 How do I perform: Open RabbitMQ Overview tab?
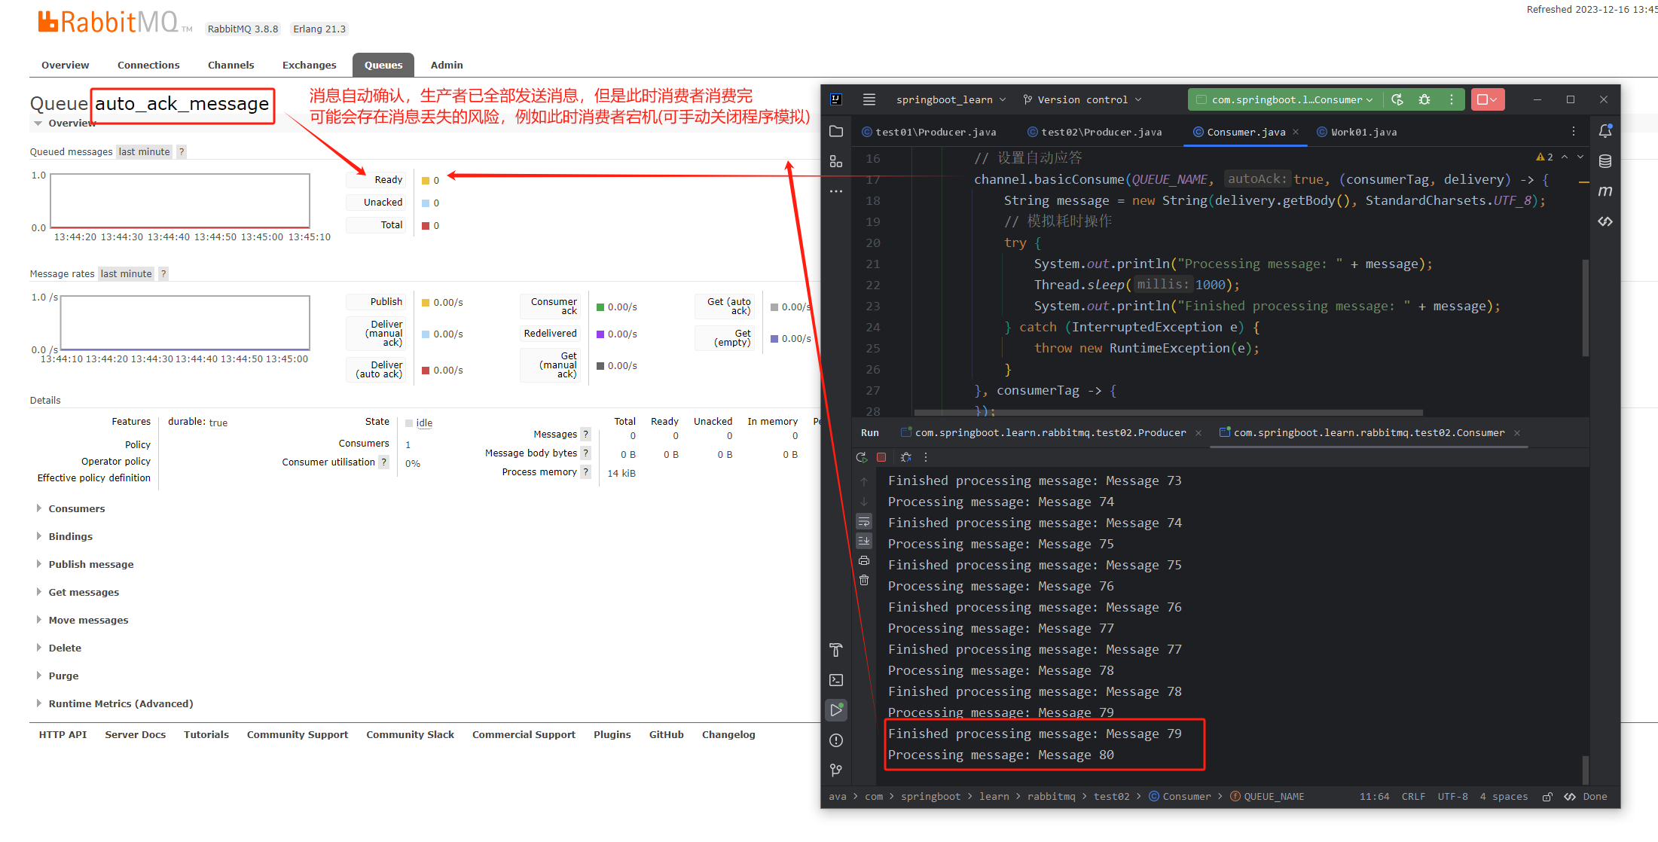[65, 65]
